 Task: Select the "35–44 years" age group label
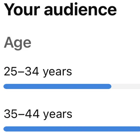[x=38, y=114]
